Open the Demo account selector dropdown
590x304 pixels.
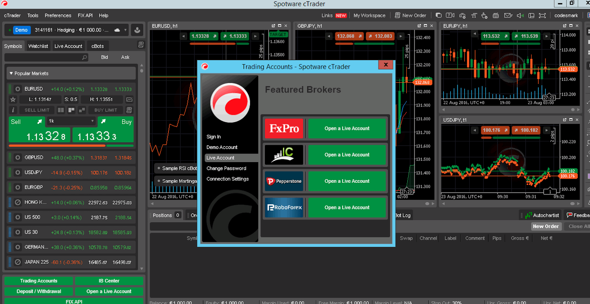click(66, 30)
